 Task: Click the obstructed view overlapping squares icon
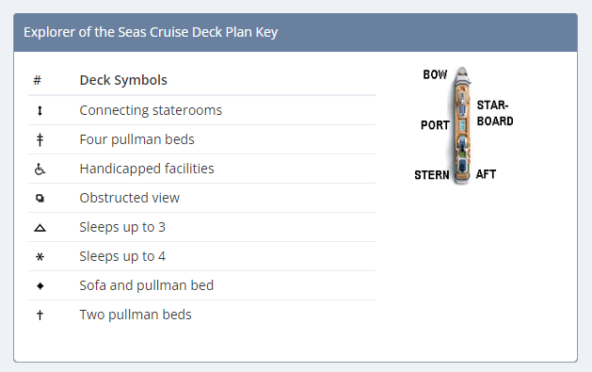[40, 198]
